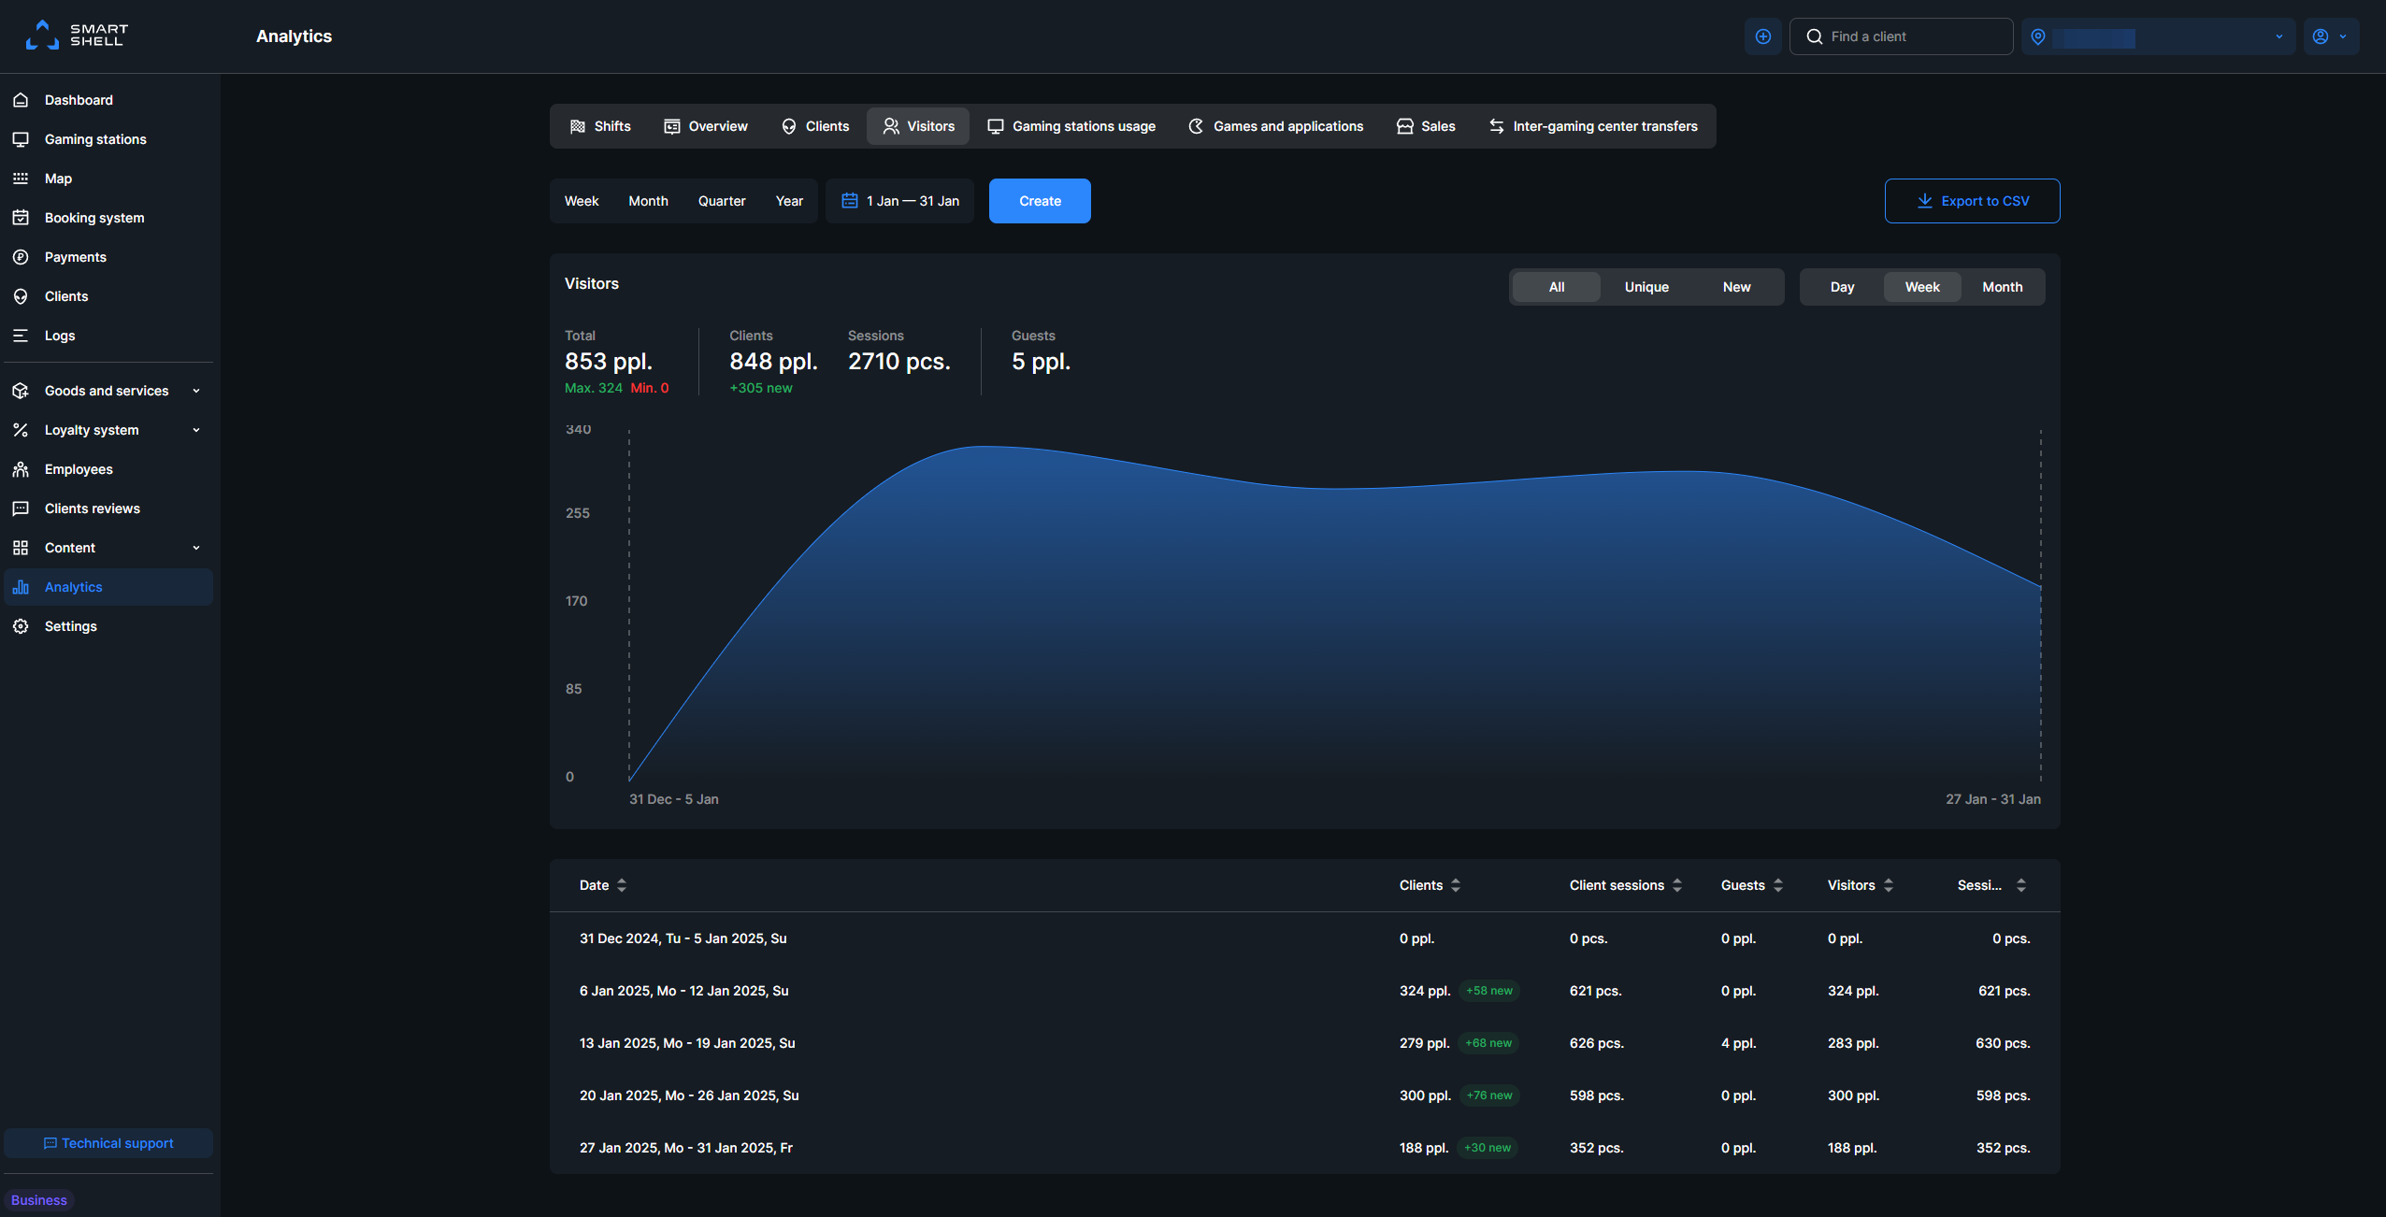The image size is (2386, 1217).
Task: Click the location pin icon
Action: point(2038,36)
